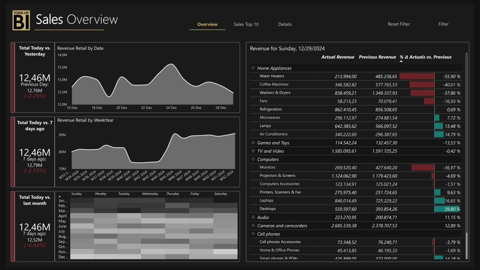
Task: Click the 2.685.339,38 Cameras revenue value
Action: (x=344, y=226)
